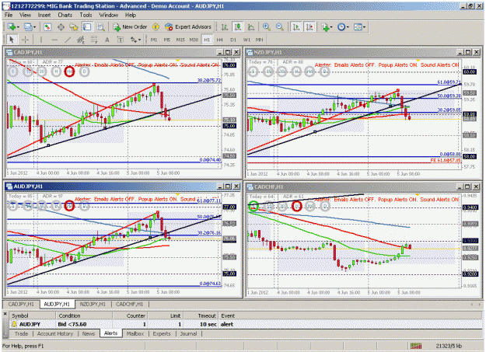This screenshot has width=486, height=352.
Task: Open the Indicators list icon
Action: (x=325, y=27)
